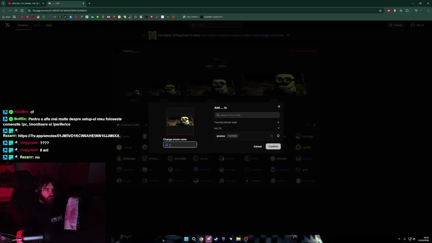Focus the Change emote name field
The width and height of the screenshot is (432, 243).
(180, 145)
